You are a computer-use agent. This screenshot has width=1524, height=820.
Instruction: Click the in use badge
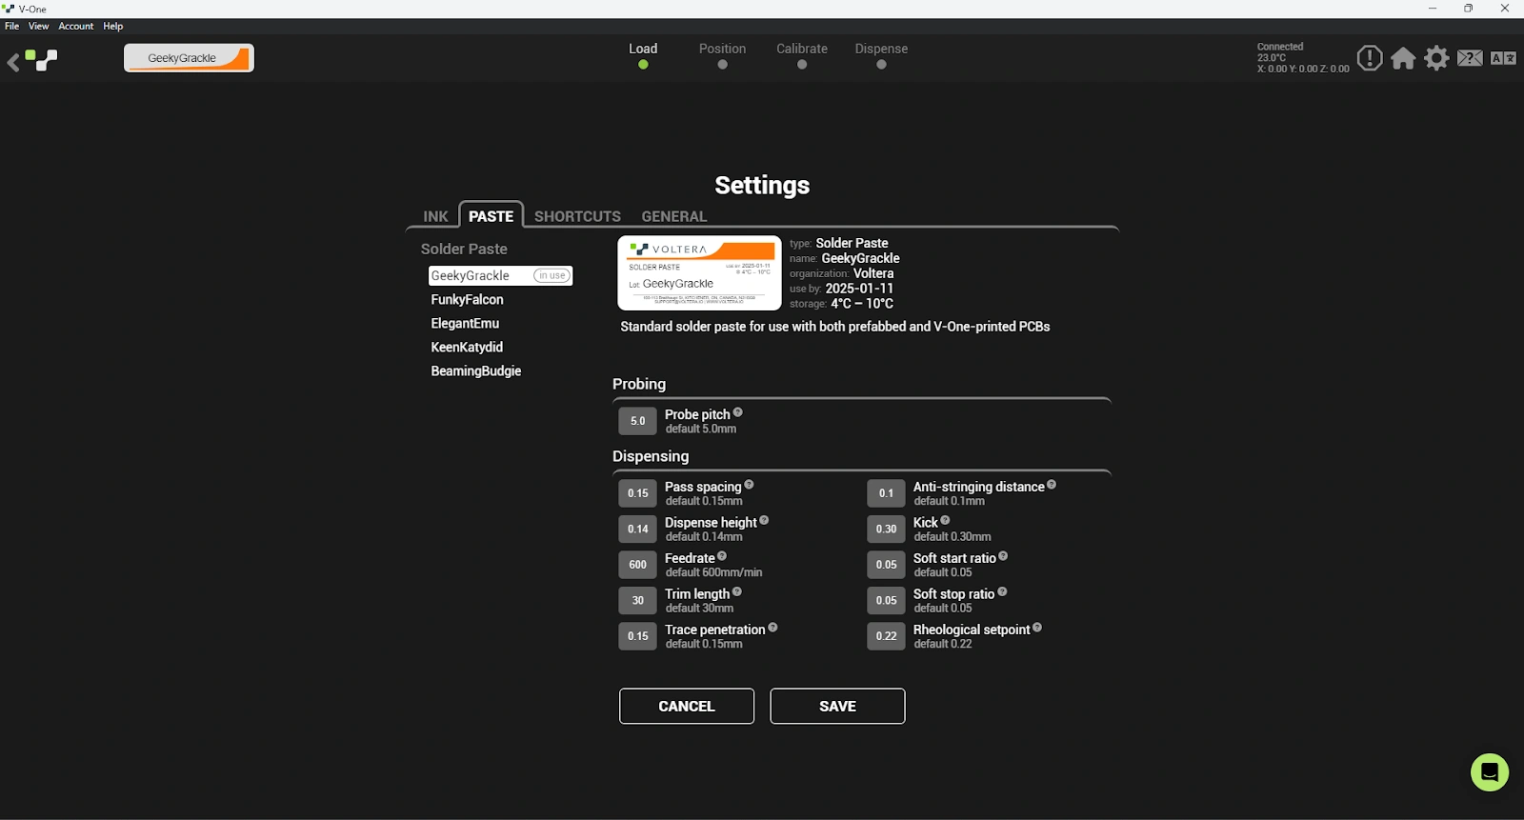tap(551, 275)
